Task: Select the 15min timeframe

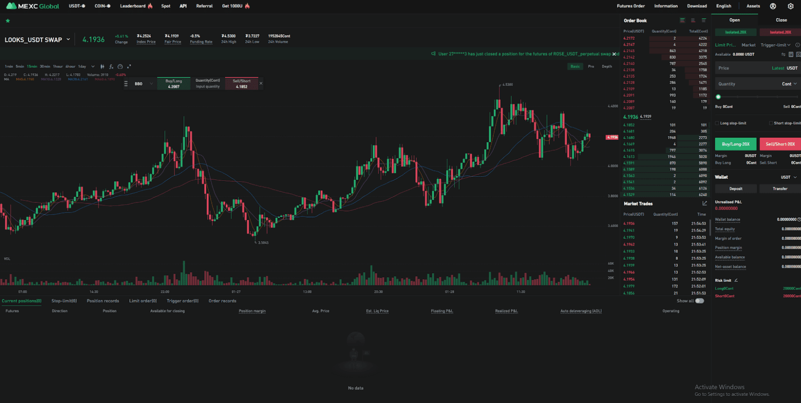Action: [x=32, y=66]
